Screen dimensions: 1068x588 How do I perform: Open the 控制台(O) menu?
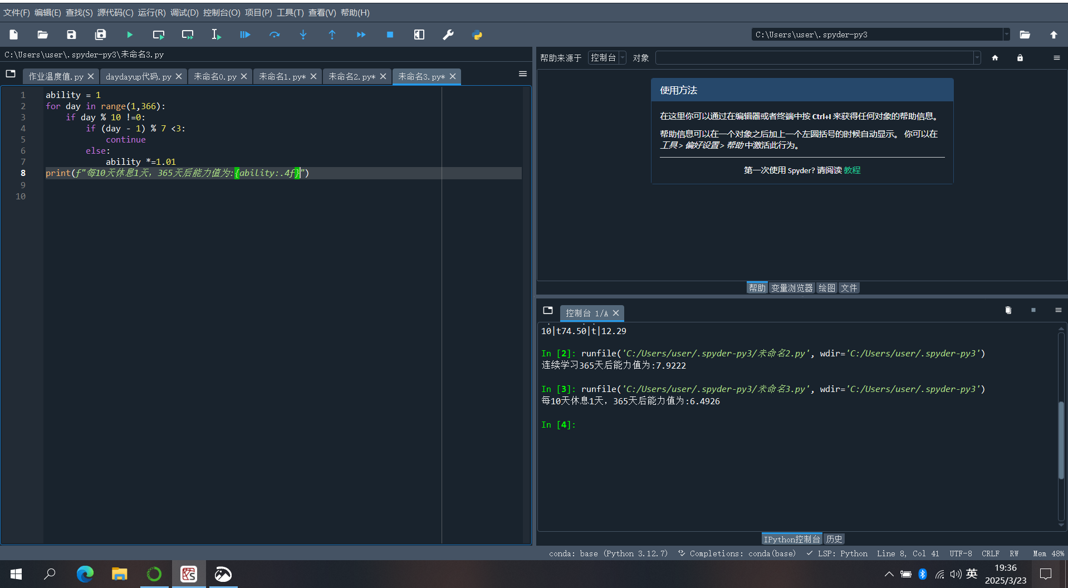222,12
